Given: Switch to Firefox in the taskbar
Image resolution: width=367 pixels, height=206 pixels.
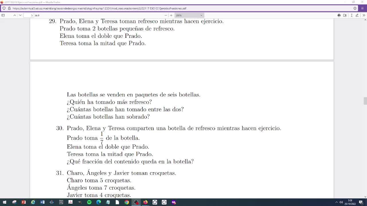Looking at the screenshot, I should 145,202.
